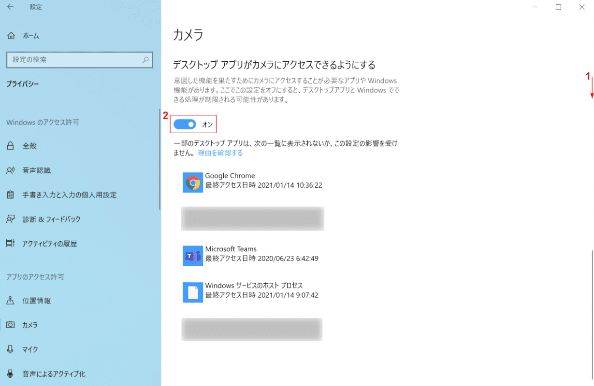Click the microphone icon beside マイク

[11, 349]
